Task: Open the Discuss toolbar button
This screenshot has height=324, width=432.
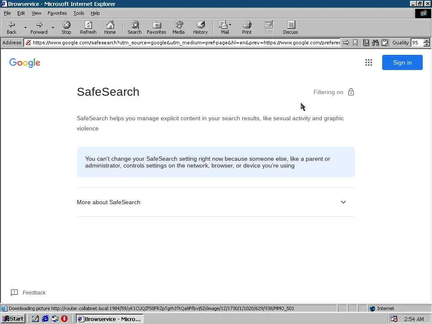Action: (290, 27)
